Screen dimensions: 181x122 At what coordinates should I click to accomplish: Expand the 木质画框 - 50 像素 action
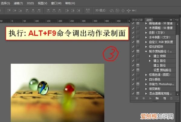coord(146,28)
